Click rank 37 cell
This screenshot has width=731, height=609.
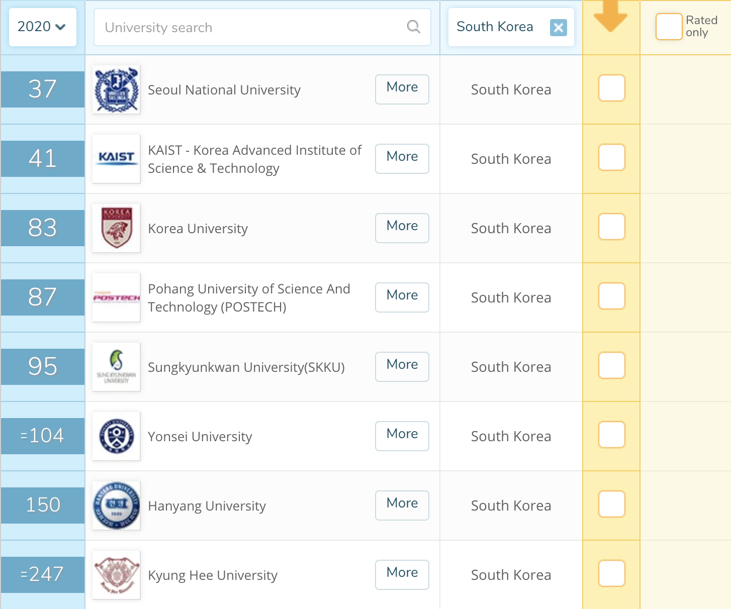point(43,89)
